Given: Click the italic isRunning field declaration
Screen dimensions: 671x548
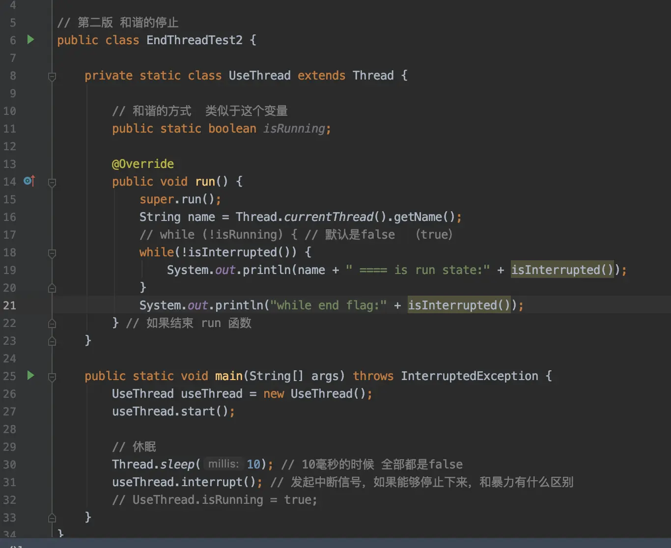Looking at the screenshot, I should click(294, 128).
